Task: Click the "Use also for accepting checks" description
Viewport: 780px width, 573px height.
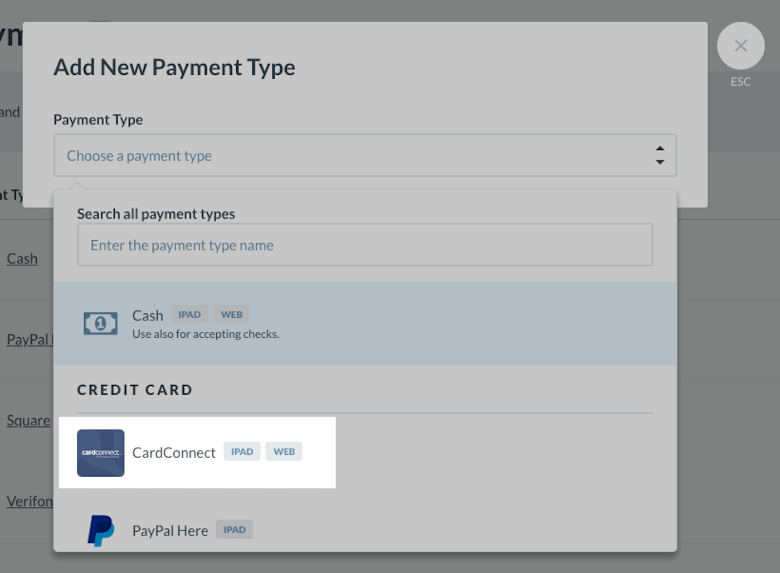Action: click(206, 334)
